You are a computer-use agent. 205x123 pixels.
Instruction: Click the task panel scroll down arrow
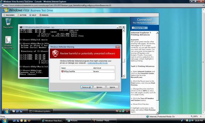click(x=158, y=113)
